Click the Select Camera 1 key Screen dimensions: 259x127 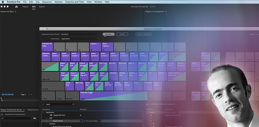(56, 57)
